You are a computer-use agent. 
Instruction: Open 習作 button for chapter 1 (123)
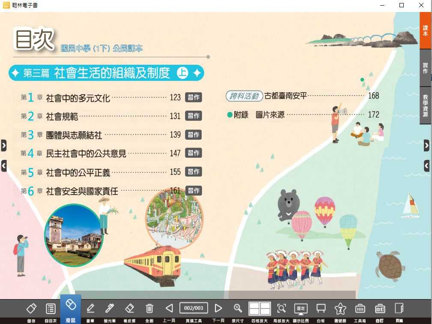pyautogui.click(x=194, y=97)
